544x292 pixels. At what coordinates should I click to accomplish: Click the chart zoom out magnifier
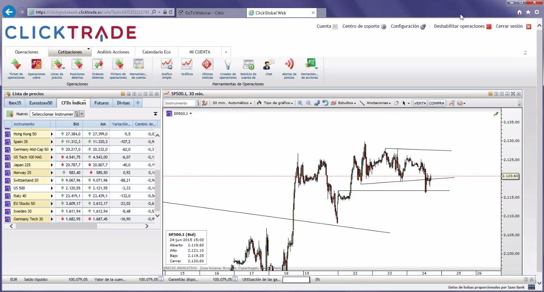point(308,103)
